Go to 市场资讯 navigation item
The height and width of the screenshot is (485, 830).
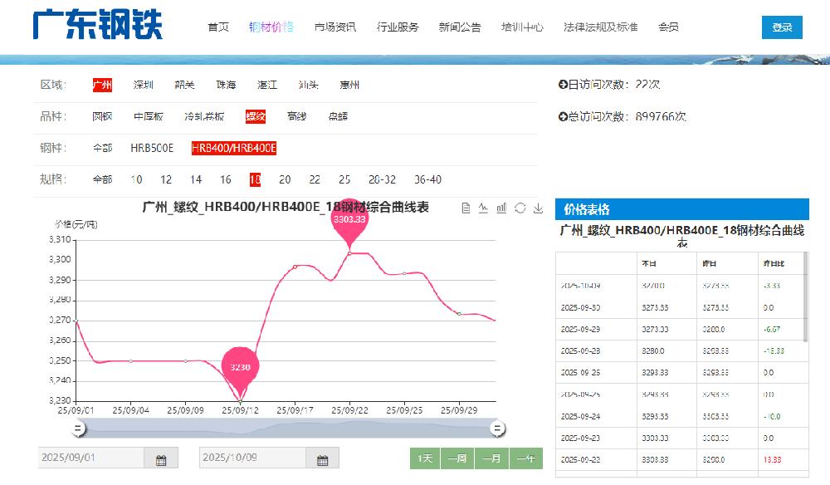point(335,27)
